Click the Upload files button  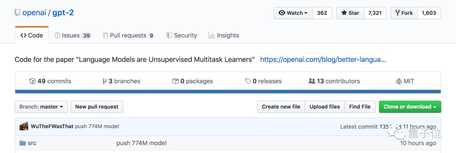coord(325,107)
